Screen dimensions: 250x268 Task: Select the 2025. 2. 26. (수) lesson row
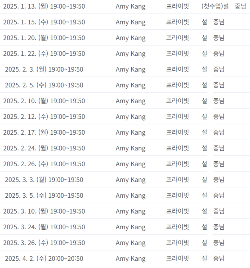pyautogui.click(x=125, y=164)
